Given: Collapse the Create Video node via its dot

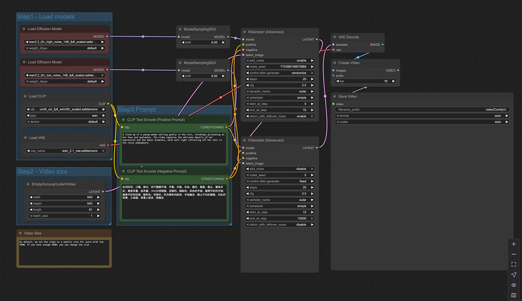Looking at the screenshot, I should [335, 63].
